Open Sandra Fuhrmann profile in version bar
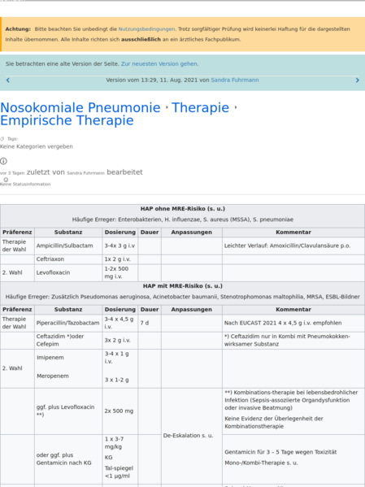Viewport: 365px width, 487px height. click(x=235, y=80)
